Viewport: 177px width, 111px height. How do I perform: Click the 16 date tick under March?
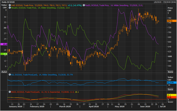[64, 104]
